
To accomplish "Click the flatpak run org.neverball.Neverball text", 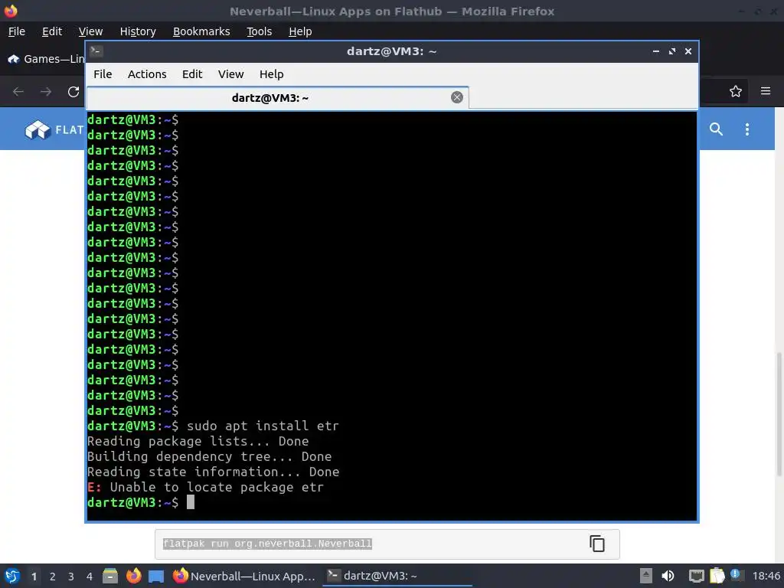I will pyautogui.click(x=267, y=544).
